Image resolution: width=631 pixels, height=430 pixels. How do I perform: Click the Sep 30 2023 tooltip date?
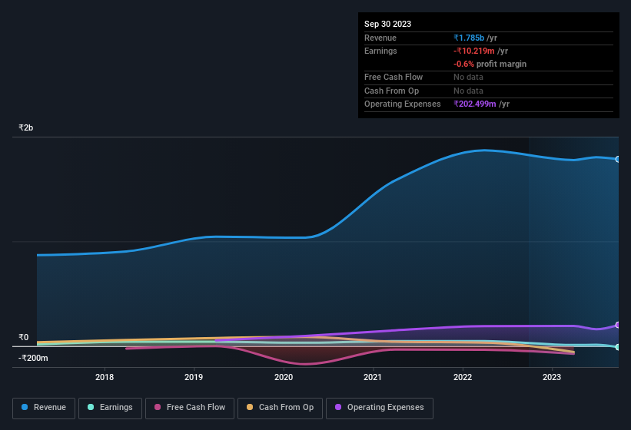tap(387, 24)
